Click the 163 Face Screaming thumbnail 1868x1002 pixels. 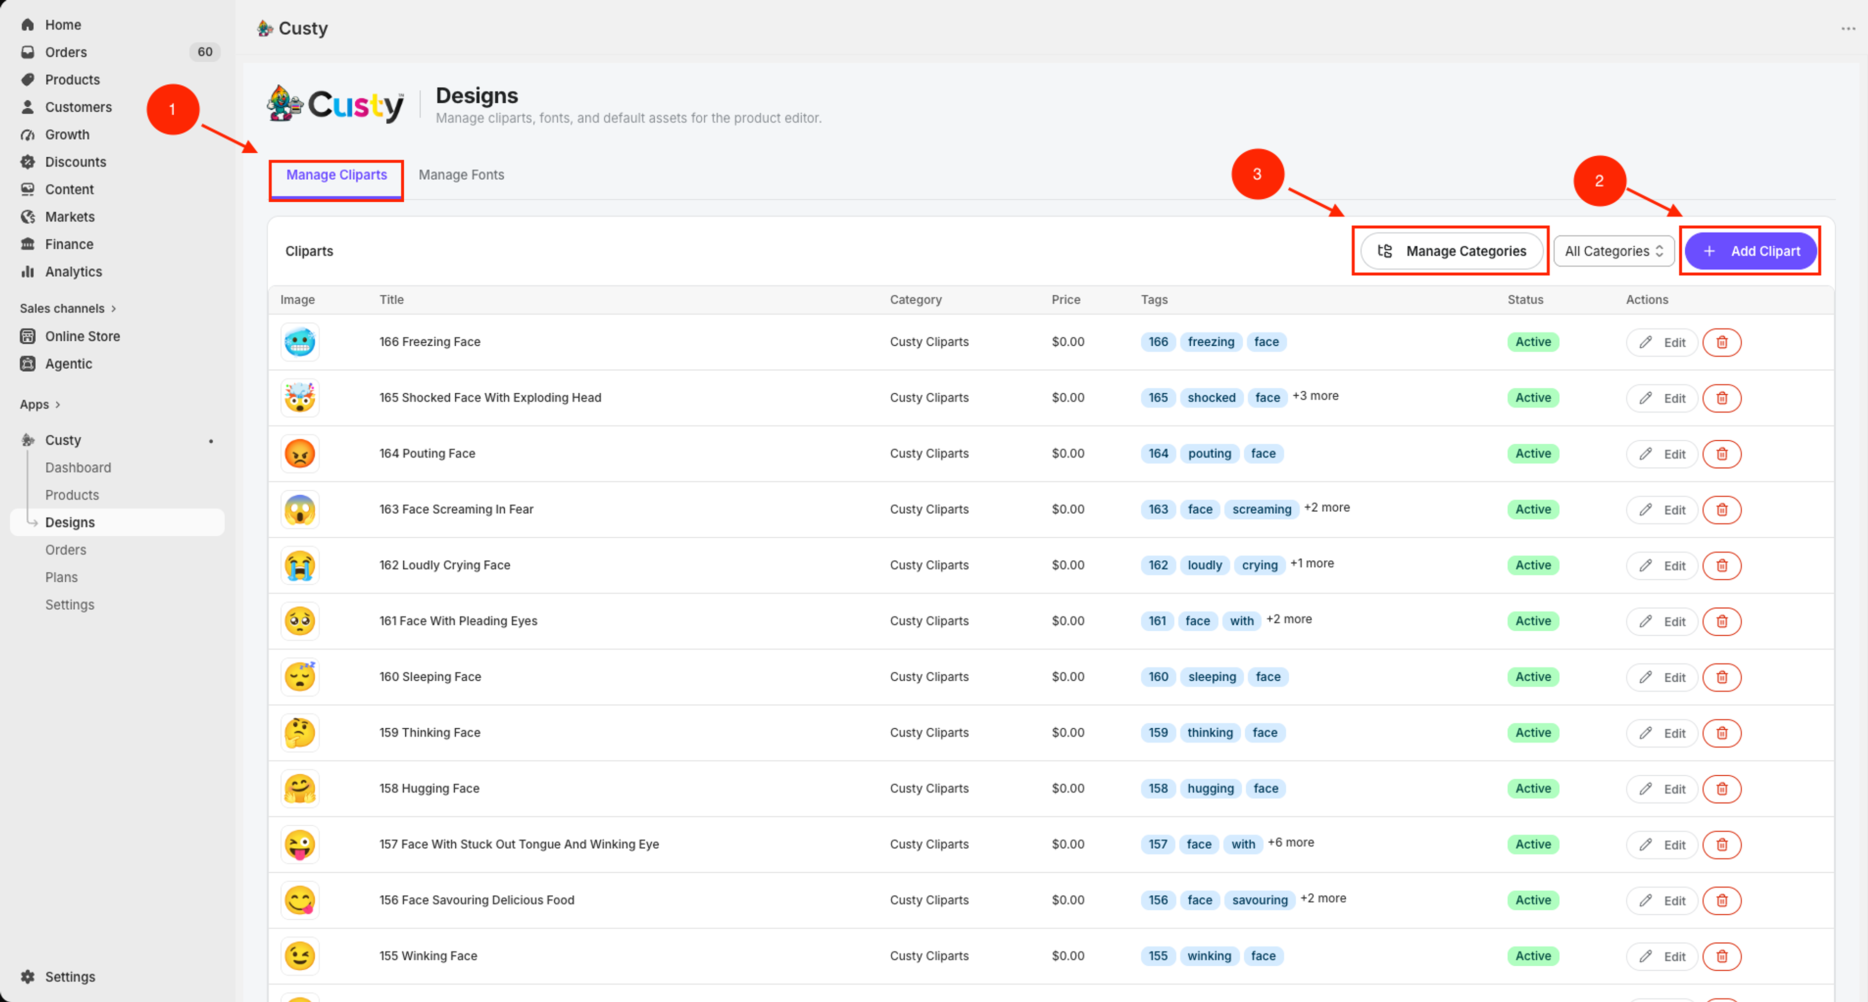[x=299, y=509]
